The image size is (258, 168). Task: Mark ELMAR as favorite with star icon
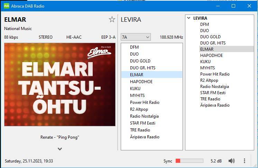pos(112,19)
